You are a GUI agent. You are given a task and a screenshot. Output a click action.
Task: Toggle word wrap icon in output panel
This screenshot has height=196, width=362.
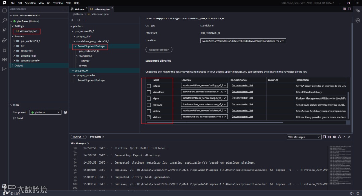[324, 137]
